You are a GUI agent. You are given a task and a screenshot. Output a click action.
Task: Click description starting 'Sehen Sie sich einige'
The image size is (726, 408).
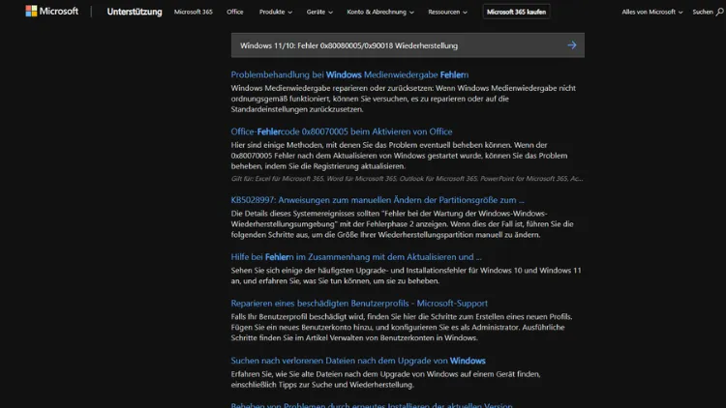[x=406, y=276]
